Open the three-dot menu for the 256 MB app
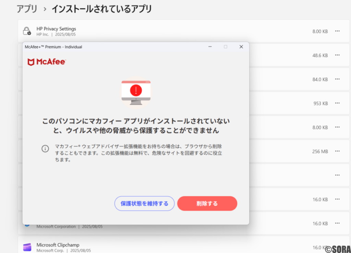Screen dimensions: 351x253 [x=337, y=151]
